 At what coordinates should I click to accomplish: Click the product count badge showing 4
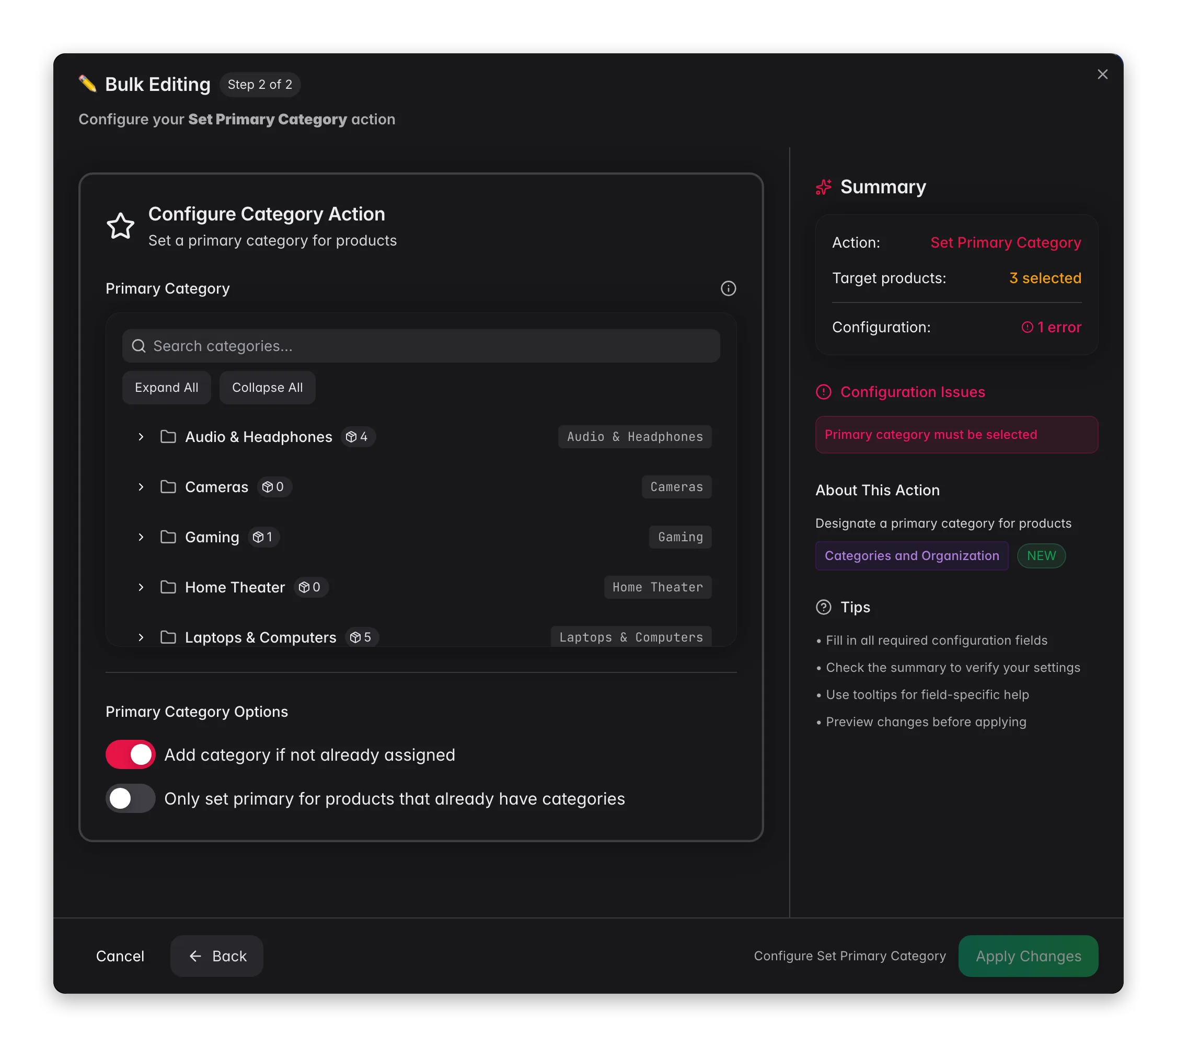357,437
